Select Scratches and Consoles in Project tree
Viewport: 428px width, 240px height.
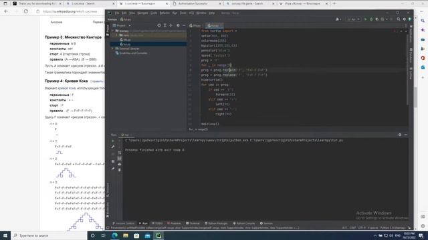(x=132, y=53)
